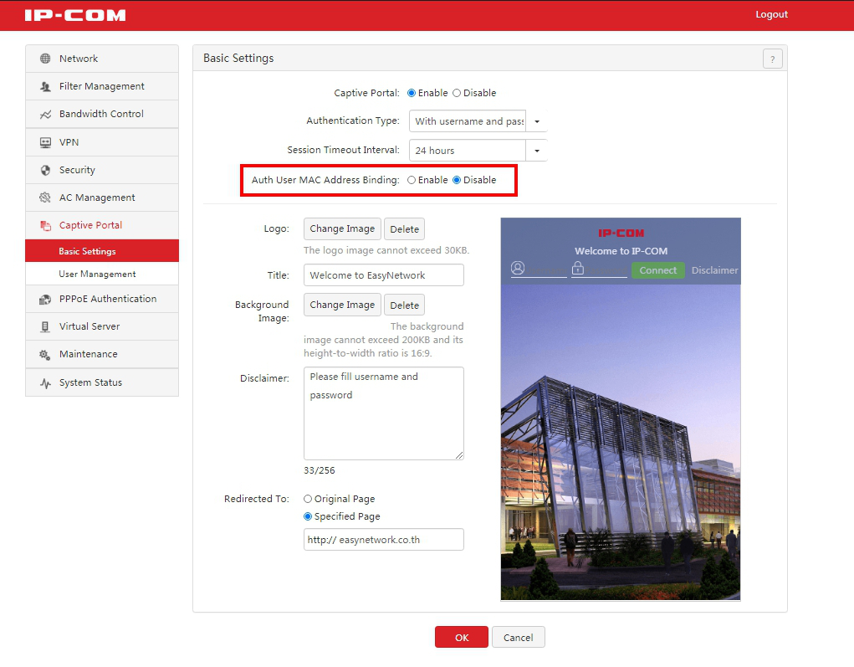
Task: Click the Virtual Server icon
Action: click(x=45, y=326)
